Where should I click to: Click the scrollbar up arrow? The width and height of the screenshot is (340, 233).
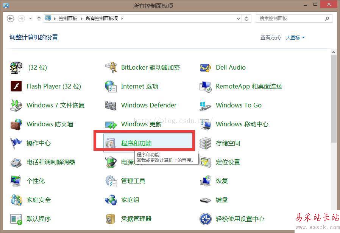(x=334, y=52)
